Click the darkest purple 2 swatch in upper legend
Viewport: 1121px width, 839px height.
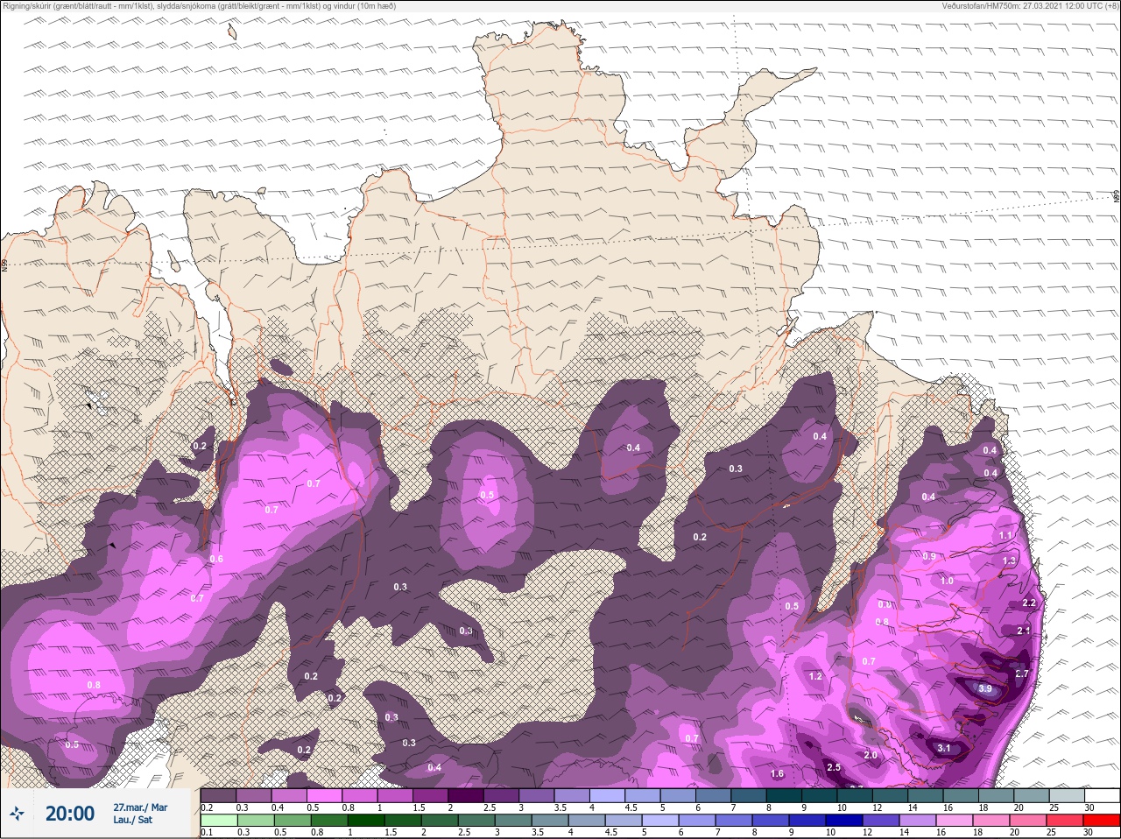point(466,795)
